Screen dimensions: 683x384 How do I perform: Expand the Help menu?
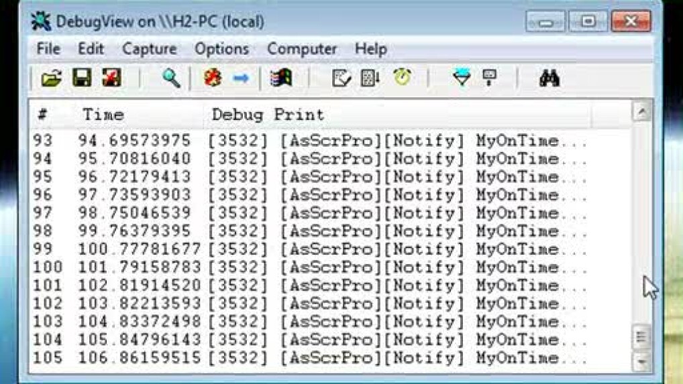370,49
